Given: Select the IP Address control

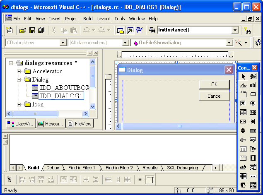Looking at the screenshot, I should (x=253, y=176).
